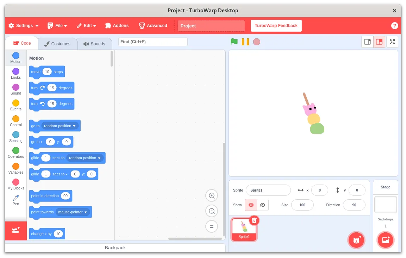Reset workspace zoom with the equals button
The width and height of the screenshot is (406, 258).
pos(212,226)
